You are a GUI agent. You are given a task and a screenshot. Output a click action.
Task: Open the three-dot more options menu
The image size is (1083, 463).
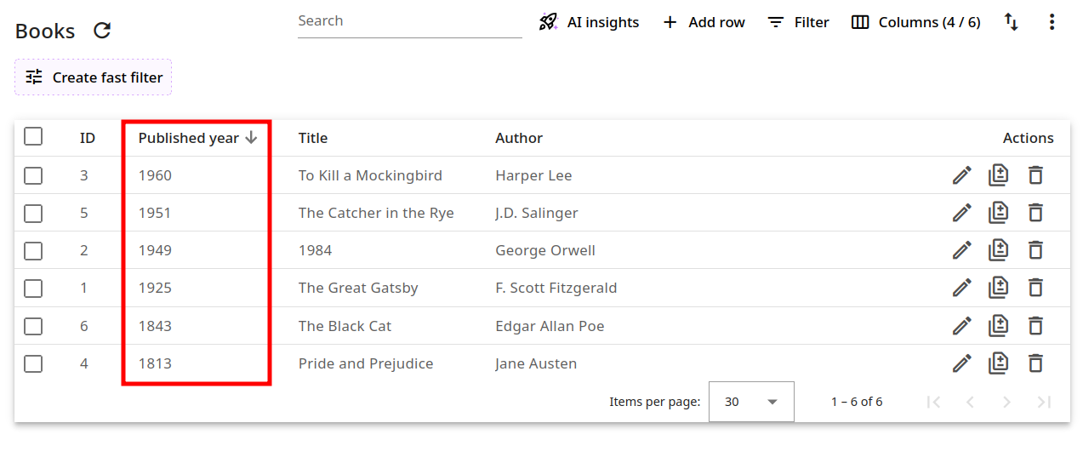point(1052,22)
